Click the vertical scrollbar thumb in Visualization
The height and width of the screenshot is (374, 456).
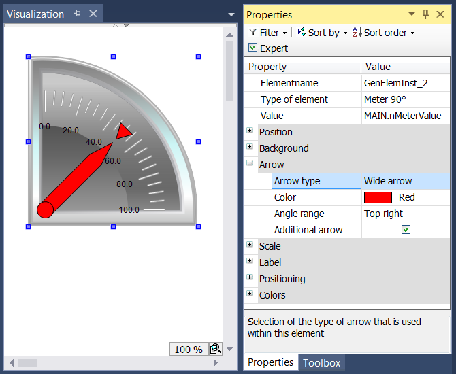click(x=230, y=71)
